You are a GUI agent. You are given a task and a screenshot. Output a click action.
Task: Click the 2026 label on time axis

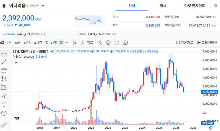[x=176, y=128]
